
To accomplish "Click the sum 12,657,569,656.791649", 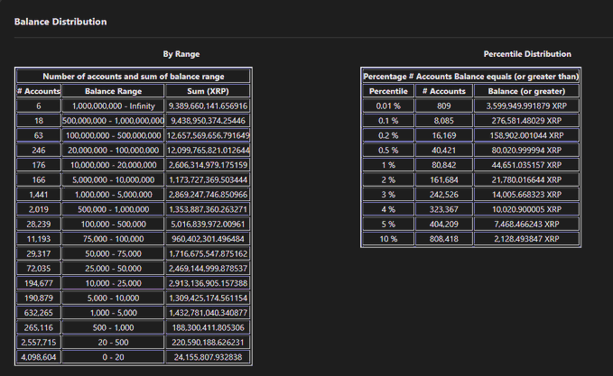I will coord(208,135).
